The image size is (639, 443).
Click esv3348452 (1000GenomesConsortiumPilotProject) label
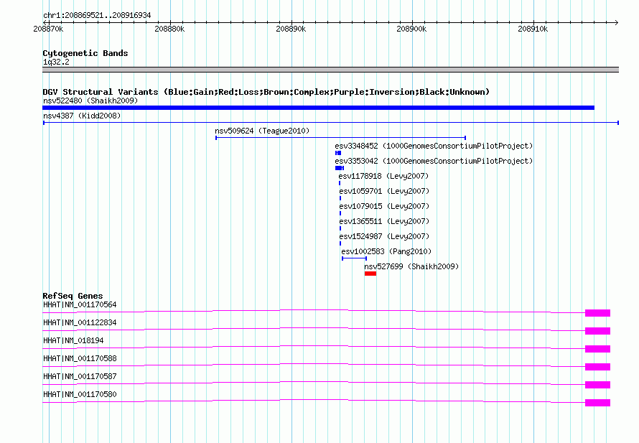coord(434,146)
